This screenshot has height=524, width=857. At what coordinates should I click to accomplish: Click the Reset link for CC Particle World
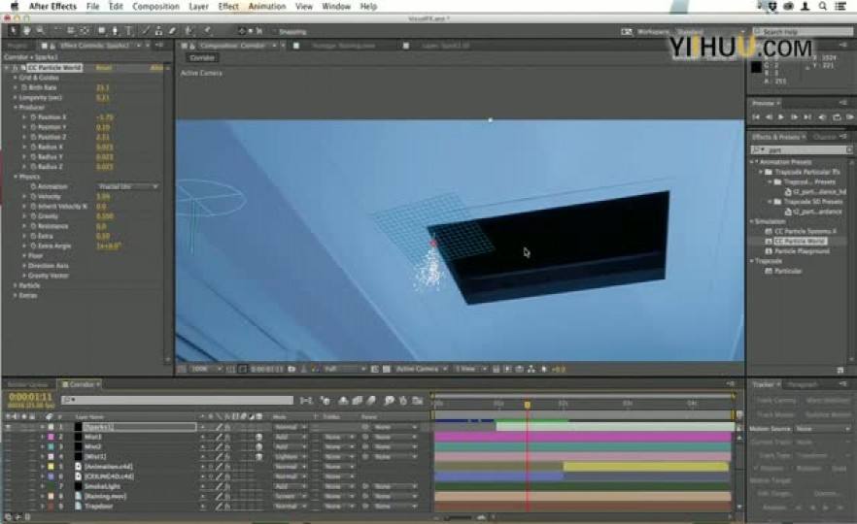point(103,68)
